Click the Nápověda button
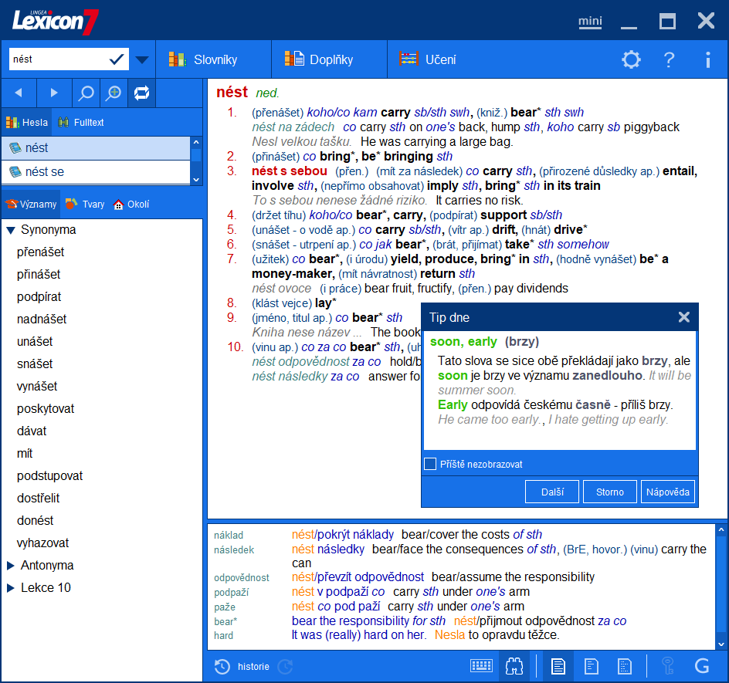Screen dimensions: 729x683 (667, 492)
